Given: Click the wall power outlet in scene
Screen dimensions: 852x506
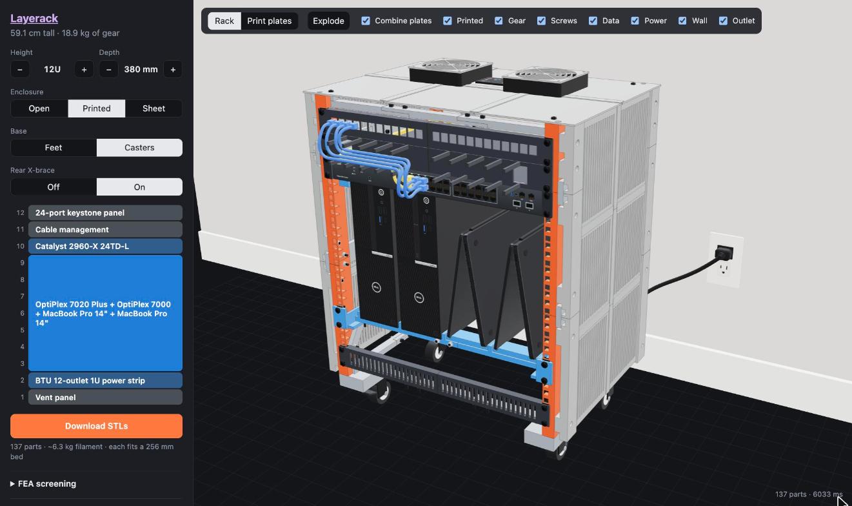Looking at the screenshot, I should pyautogui.click(x=725, y=259).
